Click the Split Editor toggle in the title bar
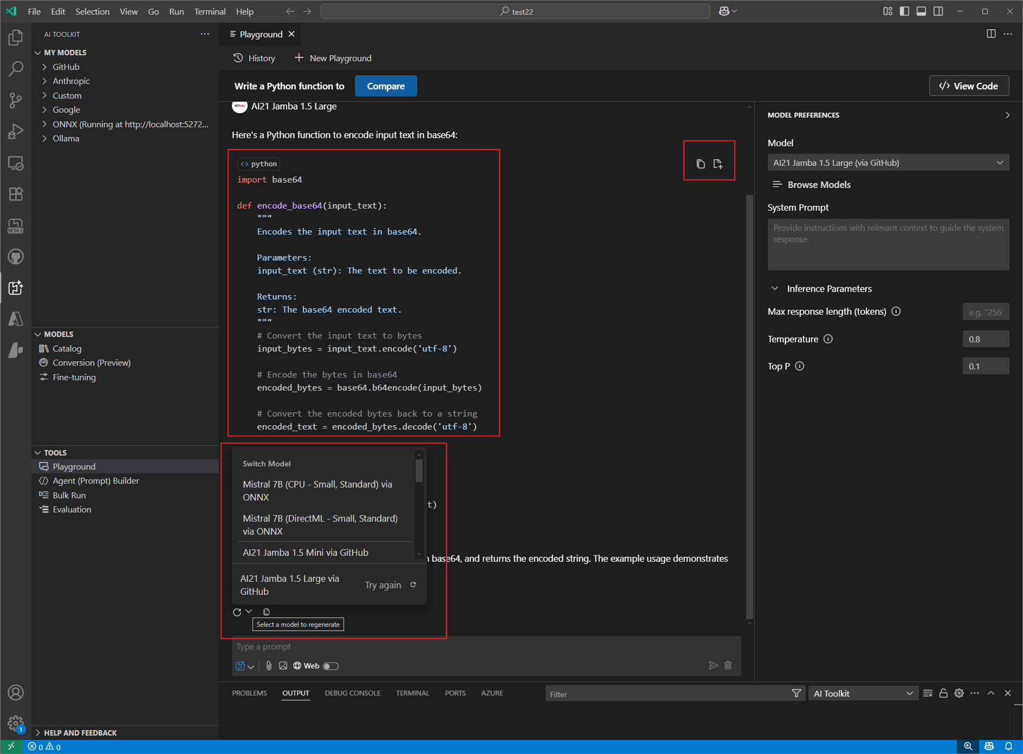1023x754 pixels. click(x=991, y=34)
